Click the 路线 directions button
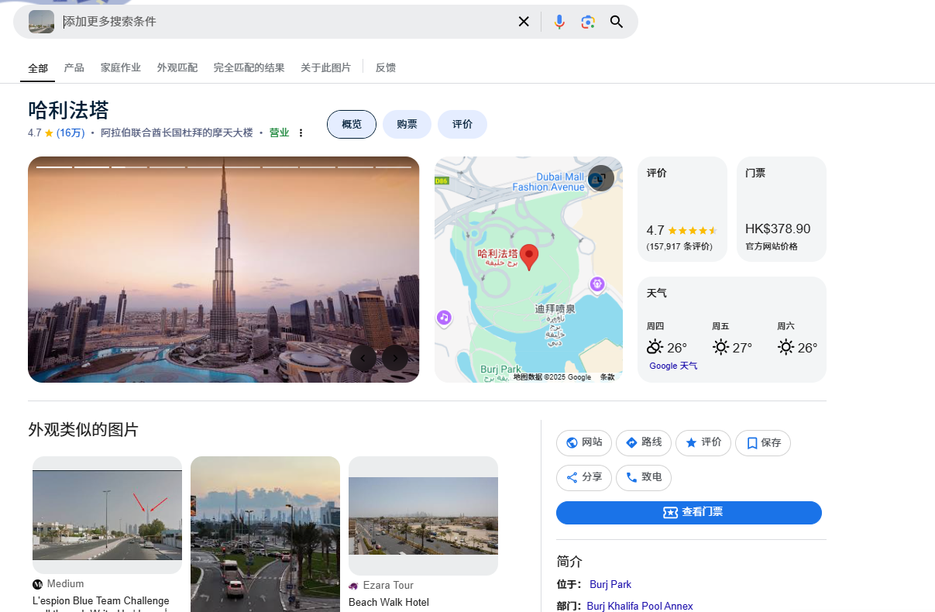Image resolution: width=935 pixels, height=612 pixels. coord(644,442)
